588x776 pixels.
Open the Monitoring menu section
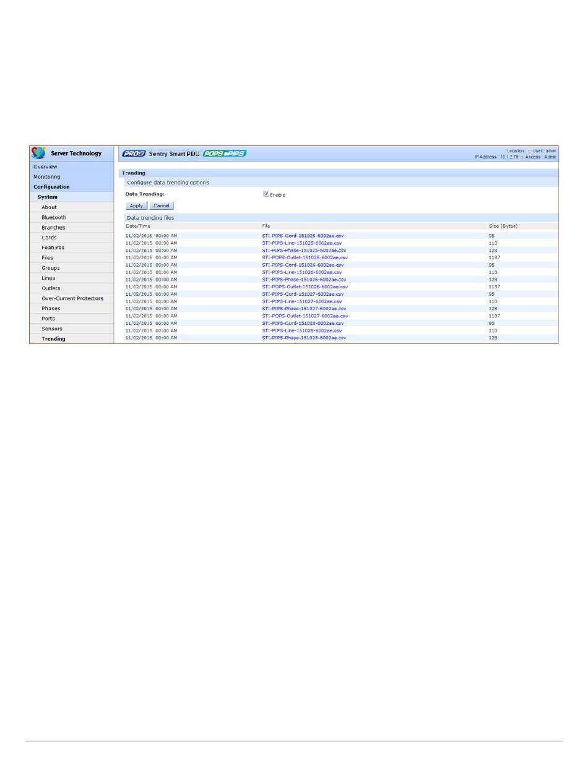(x=47, y=177)
